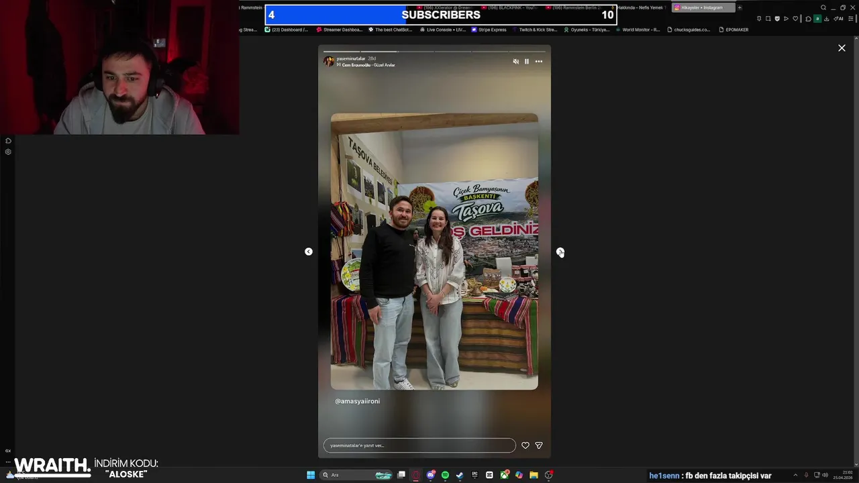Go to the previous story
The height and width of the screenshot is (483, 859).
(x=309, y=252)
